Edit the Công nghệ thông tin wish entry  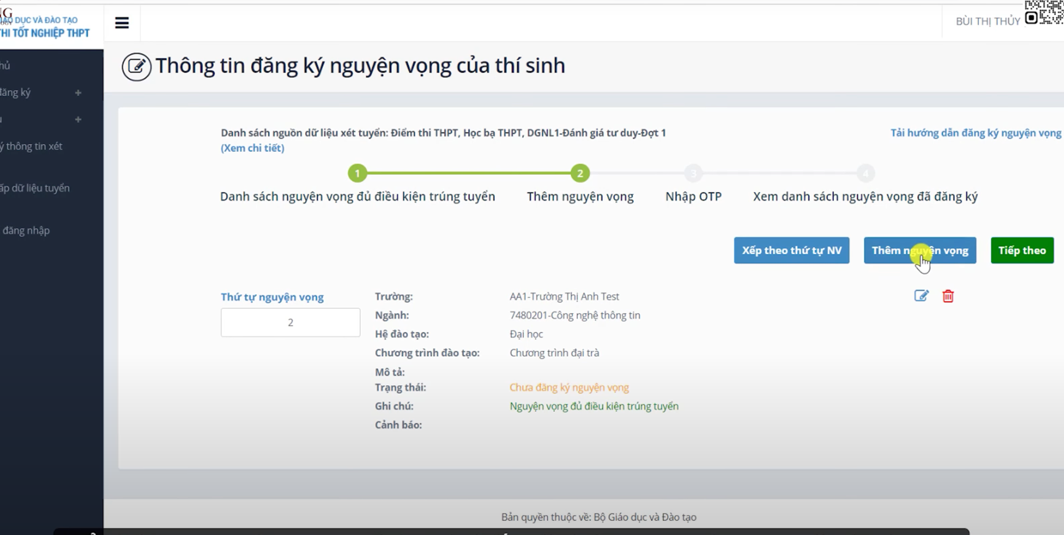921,296
